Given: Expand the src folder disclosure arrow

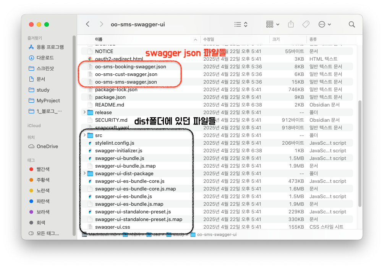Looking at the screenshot, I should coord(84,135).
